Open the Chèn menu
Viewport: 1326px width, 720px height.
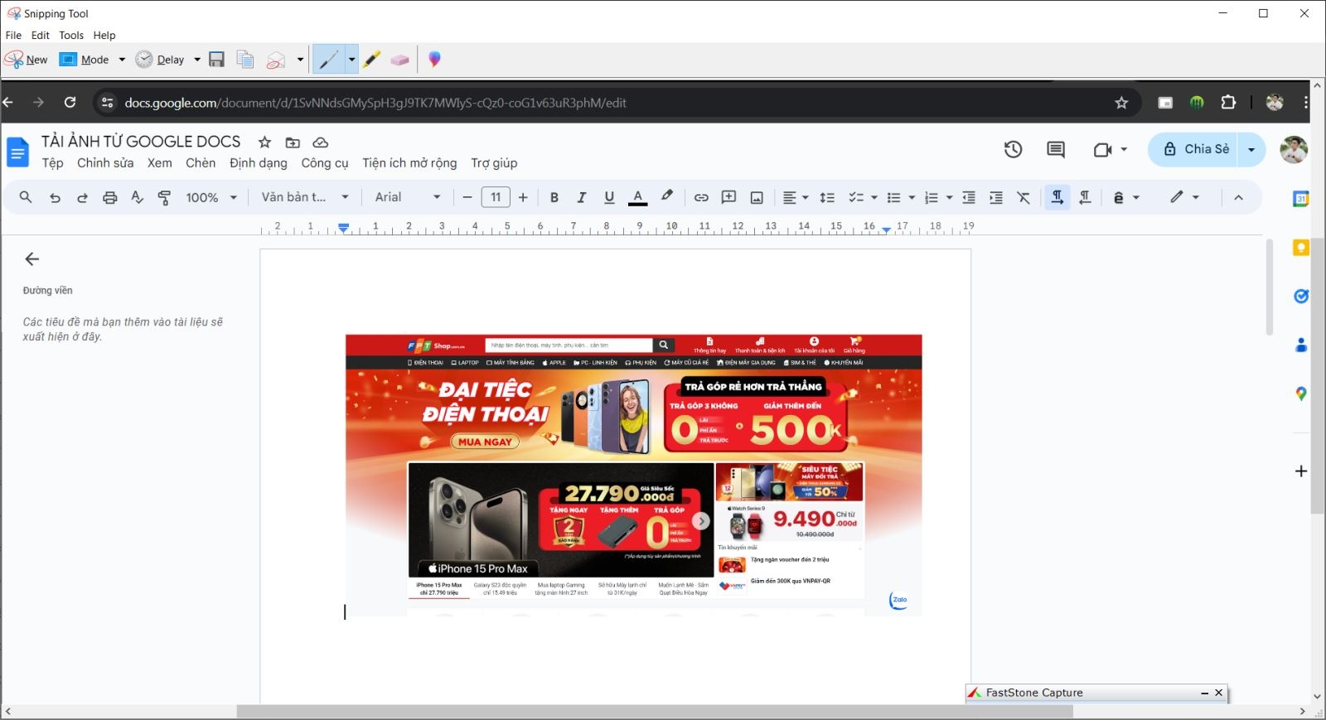click(201, 163)
